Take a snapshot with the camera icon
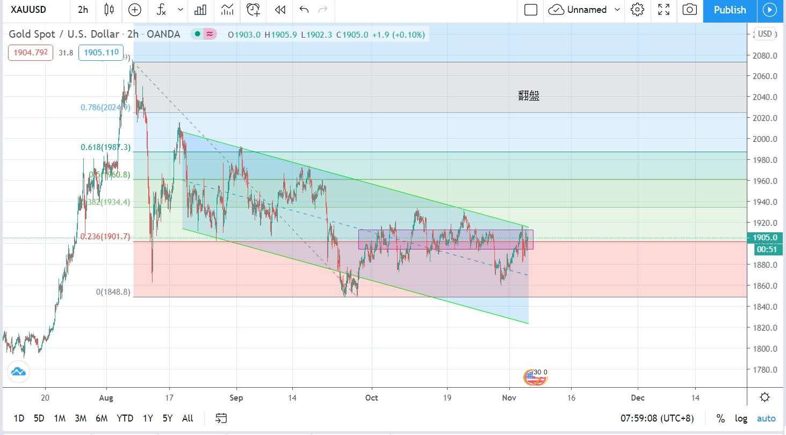Viewport: 786px width, 435px height. pos(690,10)
